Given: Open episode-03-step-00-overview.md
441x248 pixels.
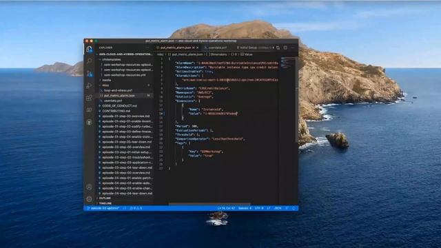Looking at the screenshot, I should [126, 147].
